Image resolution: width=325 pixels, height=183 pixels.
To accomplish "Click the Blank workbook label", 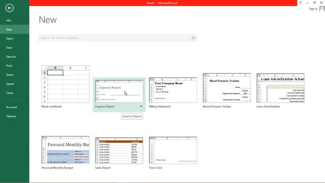I will coord(51,106).
